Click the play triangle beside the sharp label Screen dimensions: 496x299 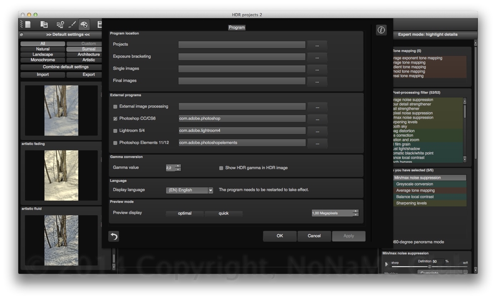(386, 264)
